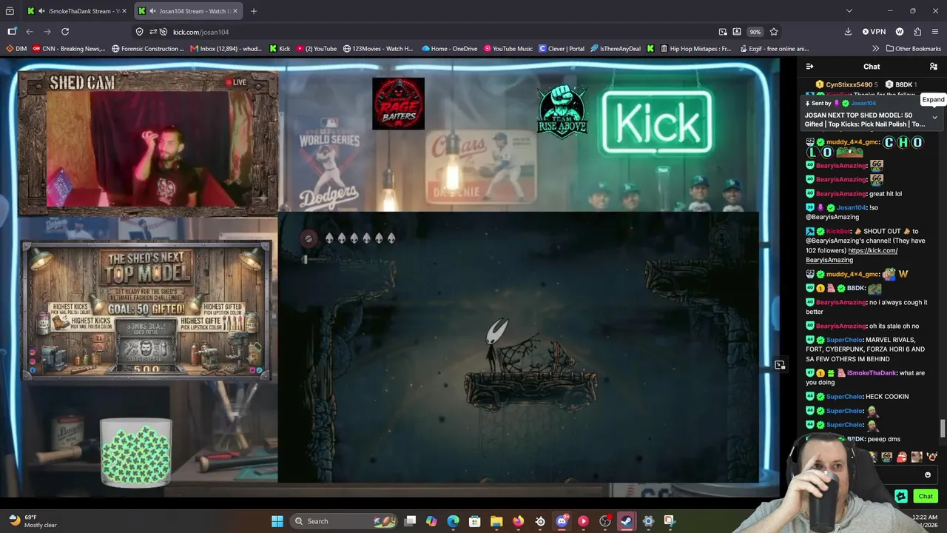Viewport: 947px width, 533px height.
Task: Open the browser downloads panel
Action: click(848, 32)
